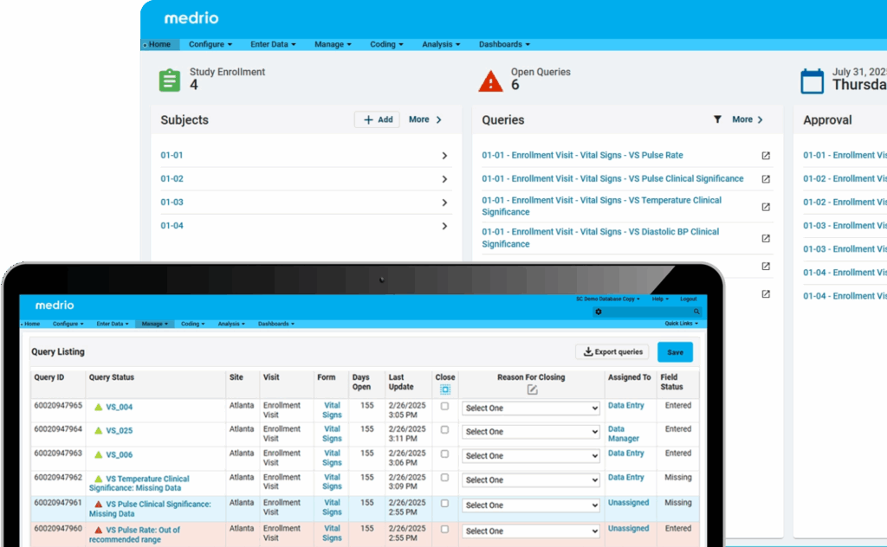Open VS Pulse Rate query via external-link icon

[x=766, y=156]
